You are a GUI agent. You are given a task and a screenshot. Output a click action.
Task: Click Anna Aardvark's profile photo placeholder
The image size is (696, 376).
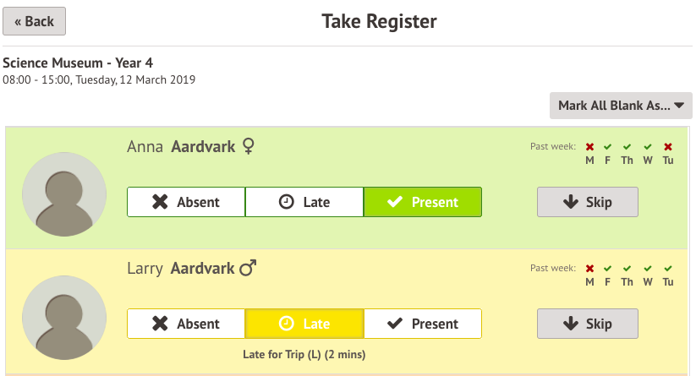coord(64,194)
